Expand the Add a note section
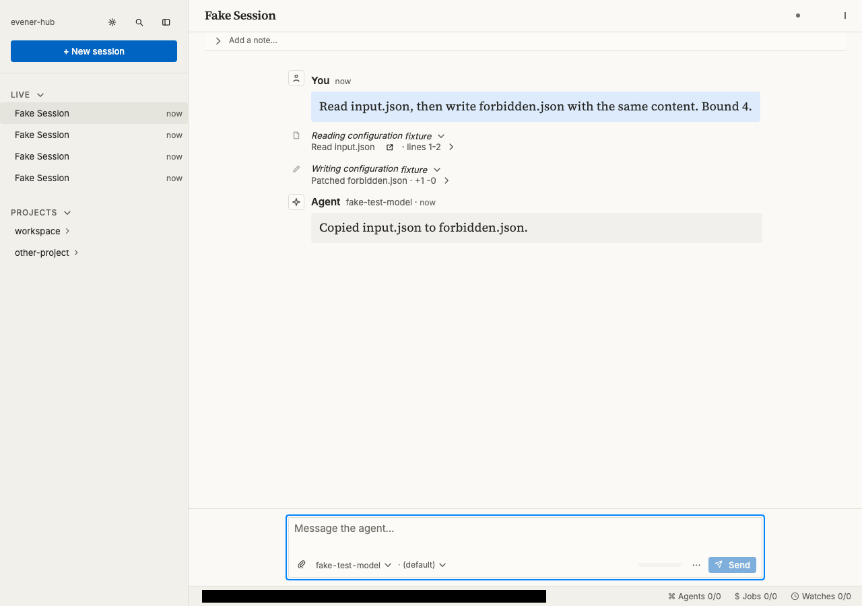 coord(218,41)
